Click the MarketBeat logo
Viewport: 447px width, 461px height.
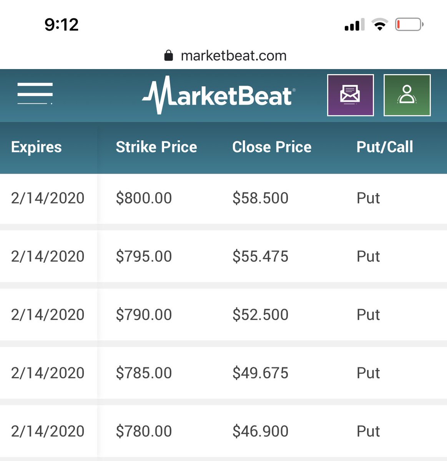[x=219, y=95]
